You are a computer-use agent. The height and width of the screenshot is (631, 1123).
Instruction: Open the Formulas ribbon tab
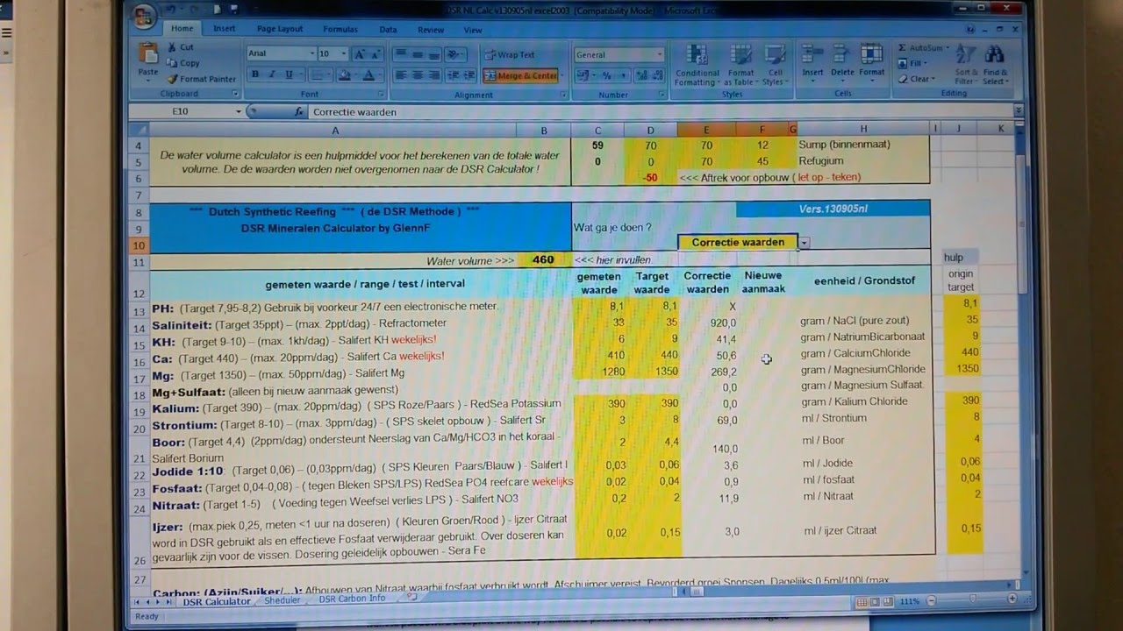click(x=340, y=29)
